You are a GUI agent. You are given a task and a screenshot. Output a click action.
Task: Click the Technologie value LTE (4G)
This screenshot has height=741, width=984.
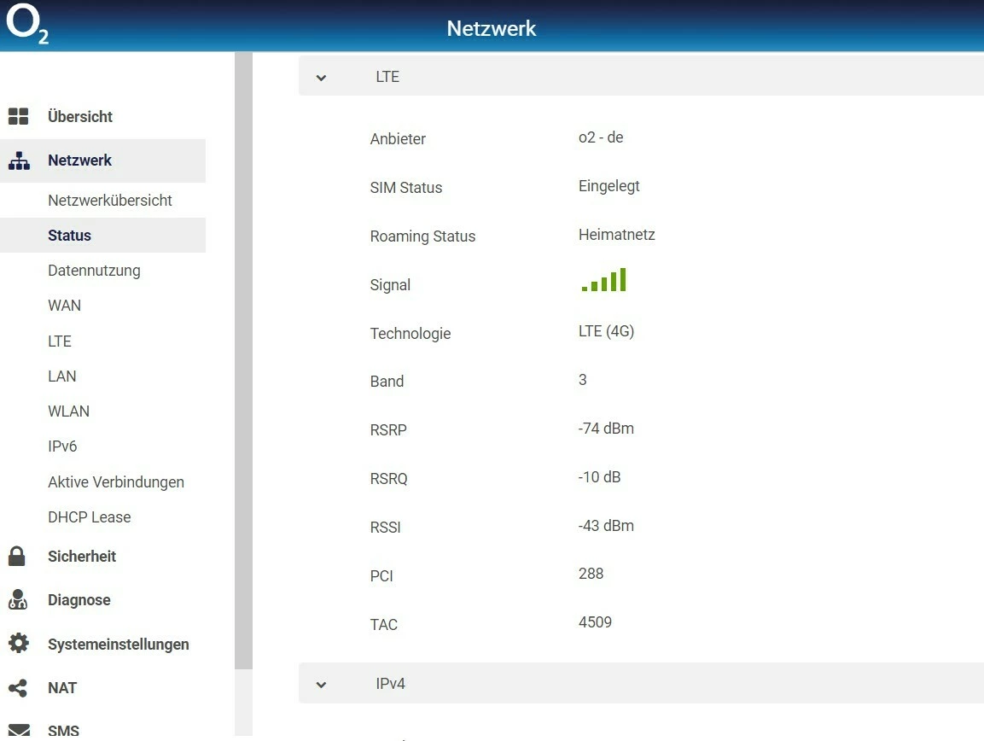tap(606, 331)
